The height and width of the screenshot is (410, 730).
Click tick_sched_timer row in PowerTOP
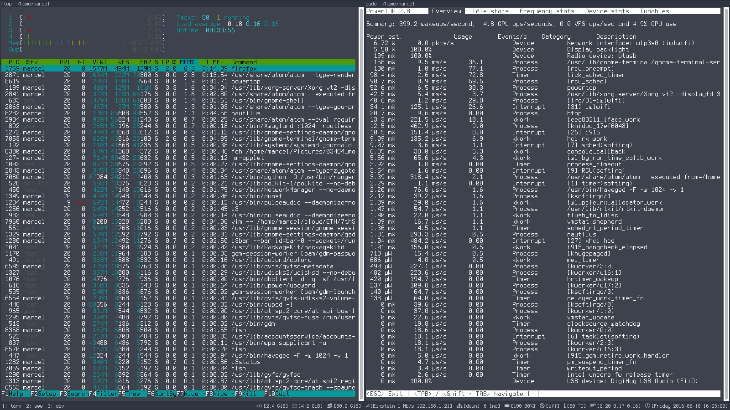point(544,75)
